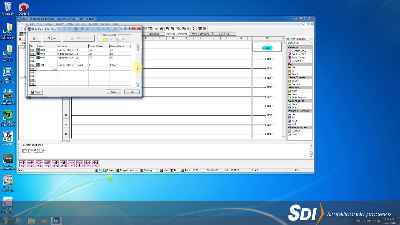
Task: Click Viewing Format column header
Action: pos(120,46)
